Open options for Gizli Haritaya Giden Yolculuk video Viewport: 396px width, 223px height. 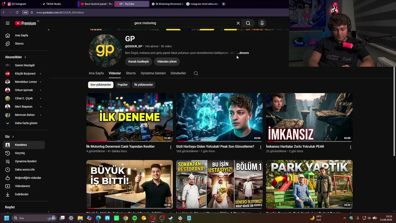click(x=260, y=147)
